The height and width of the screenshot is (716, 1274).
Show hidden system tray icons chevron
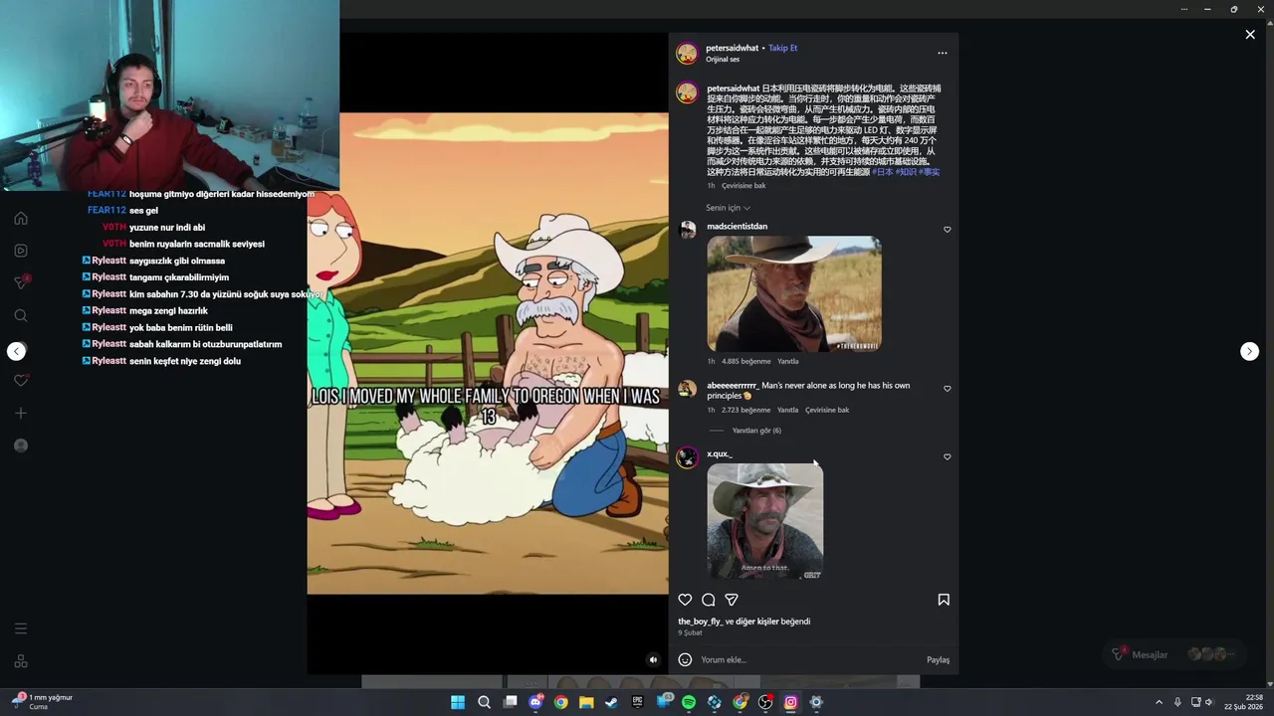click(1161, 702)
